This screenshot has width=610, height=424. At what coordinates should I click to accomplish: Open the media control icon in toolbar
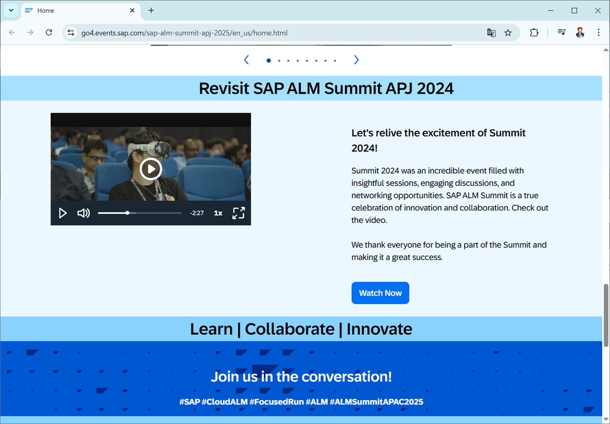pos(562,32)
